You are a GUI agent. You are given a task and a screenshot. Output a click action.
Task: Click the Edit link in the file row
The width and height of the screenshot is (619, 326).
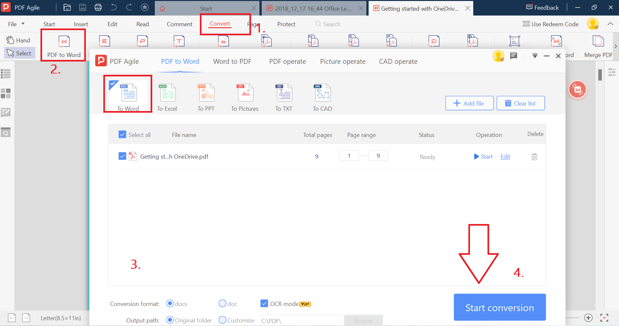[x=505, y=157]
